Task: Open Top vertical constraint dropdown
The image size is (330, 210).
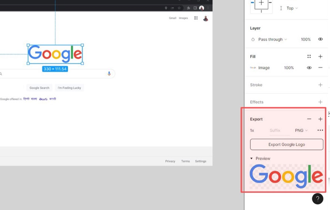Action: 292,8
